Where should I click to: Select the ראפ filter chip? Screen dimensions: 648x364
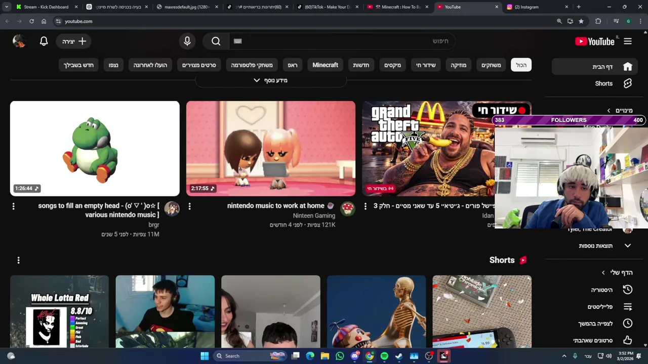(293, 65)
